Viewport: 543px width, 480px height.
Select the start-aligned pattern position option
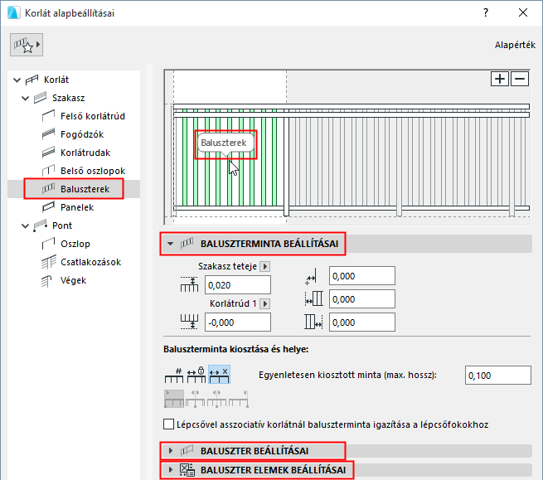(174, 399)
